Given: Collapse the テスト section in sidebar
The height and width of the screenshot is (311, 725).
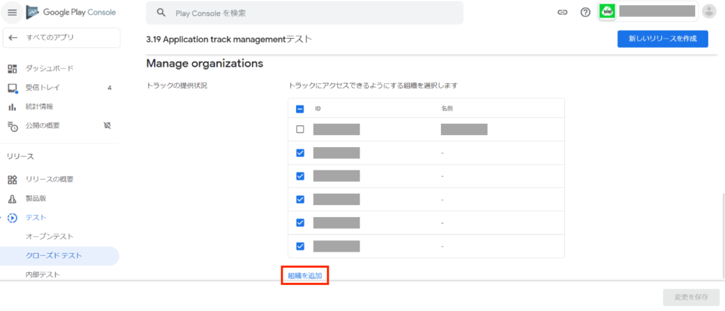Looking at the screenshot, I should pyautogui.click(x=12, y=218).
